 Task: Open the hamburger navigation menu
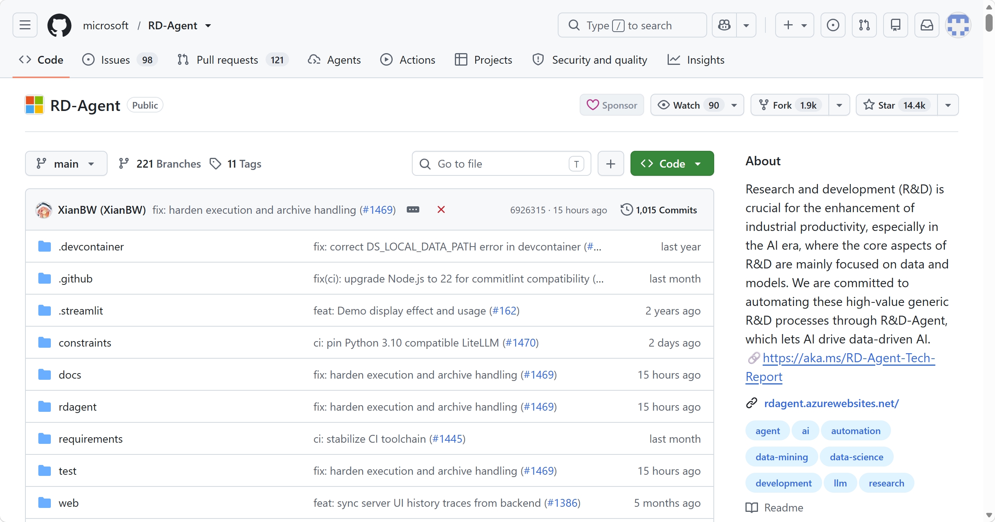point(25,25)
